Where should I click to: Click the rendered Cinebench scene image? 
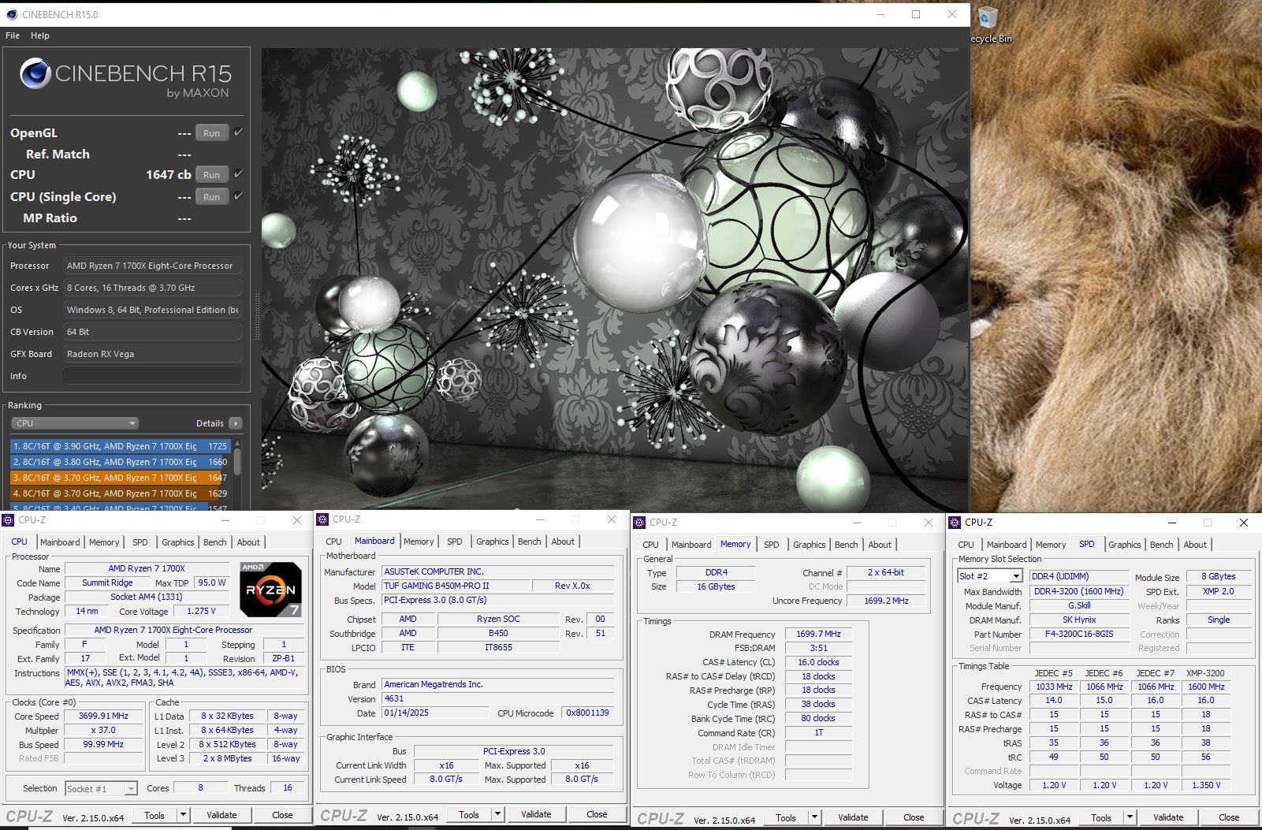pyautogui.click(x=615, y=279)
